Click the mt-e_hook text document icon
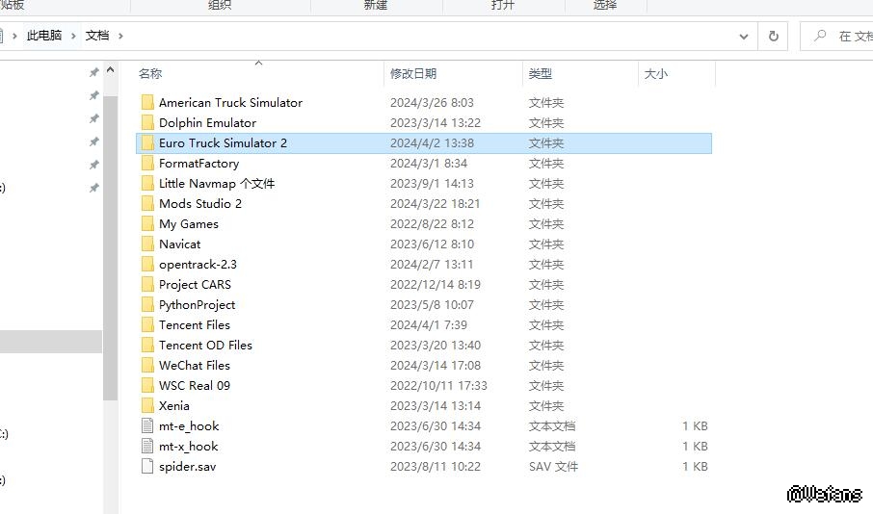This screenshot has width=873, height=514. pos(147,426)
